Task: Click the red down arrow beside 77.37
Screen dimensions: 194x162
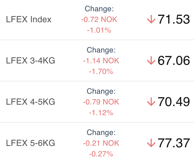Action: coord(151,143)
